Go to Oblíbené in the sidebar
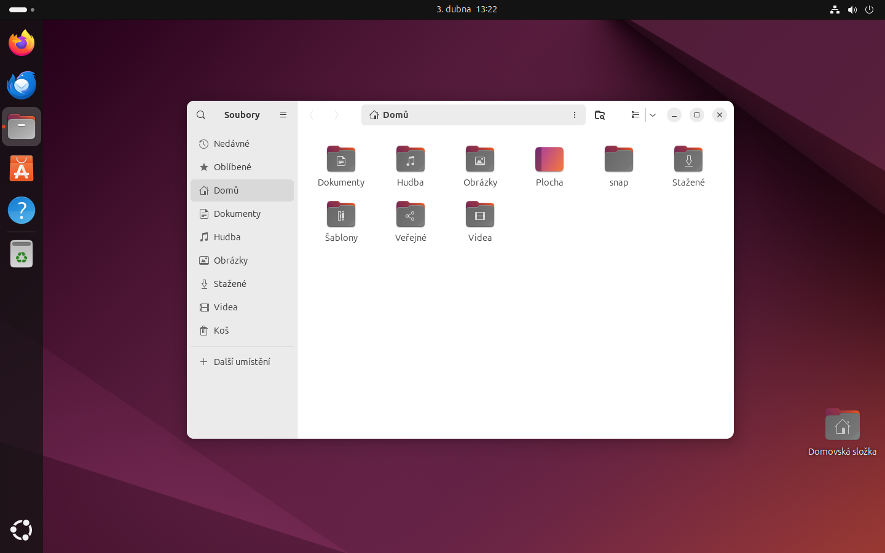 (232, 167)
